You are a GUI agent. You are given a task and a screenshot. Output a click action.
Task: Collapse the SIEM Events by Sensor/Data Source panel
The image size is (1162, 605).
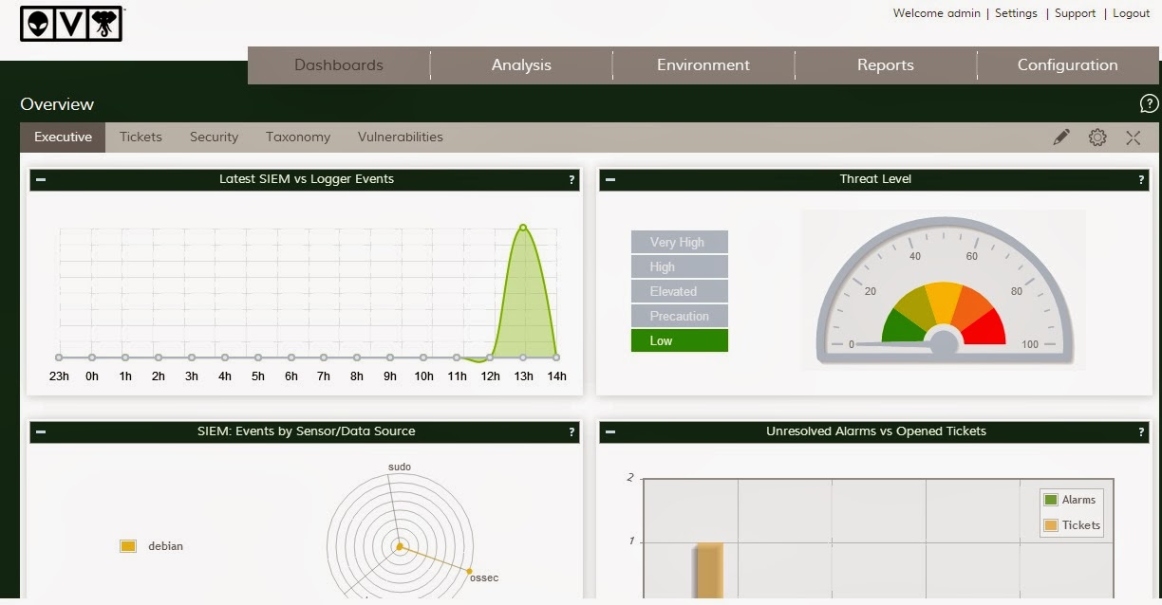pyautogui.click(x=40, y=431)
